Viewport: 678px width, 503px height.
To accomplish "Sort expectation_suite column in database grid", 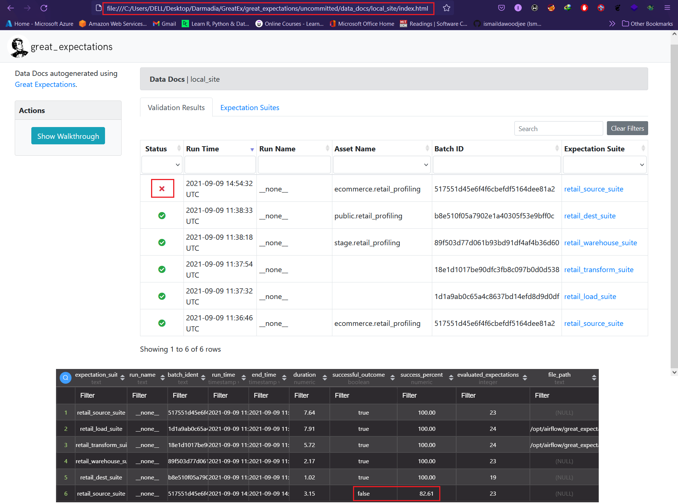I will [122, 378].
